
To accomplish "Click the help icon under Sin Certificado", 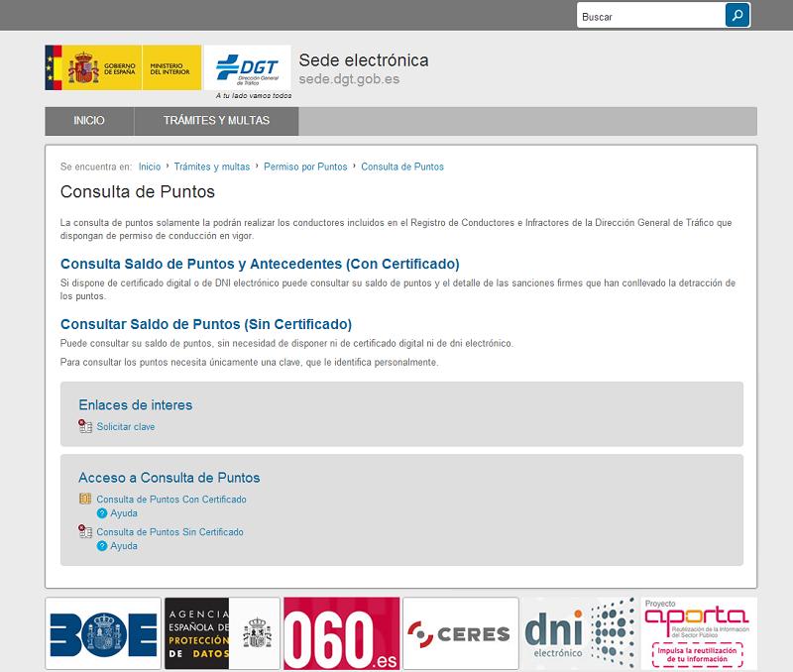I will point(102,546).
